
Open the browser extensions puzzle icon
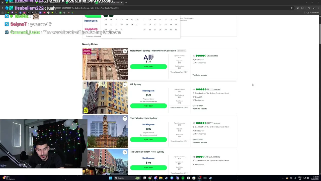[302, 8]
